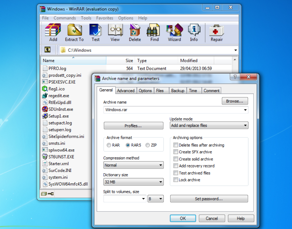Switch to the Comment tab
This screenshot has height=229, width=292.
point(211,91)
